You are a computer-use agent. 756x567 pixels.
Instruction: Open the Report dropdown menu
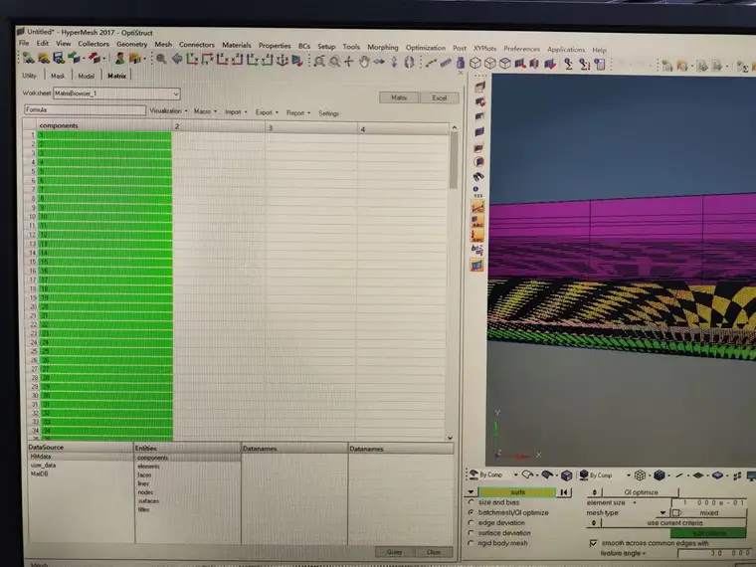pos(298,112)
